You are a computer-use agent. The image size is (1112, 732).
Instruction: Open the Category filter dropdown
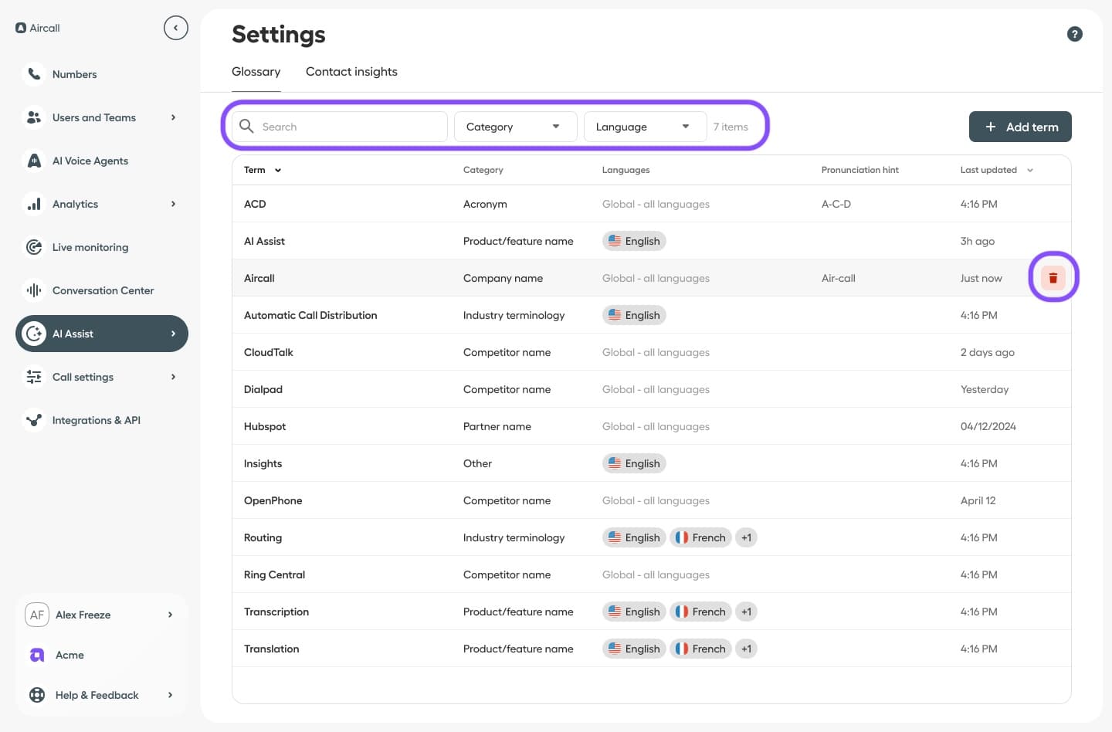pyautogui.click(x=514, y=126)
